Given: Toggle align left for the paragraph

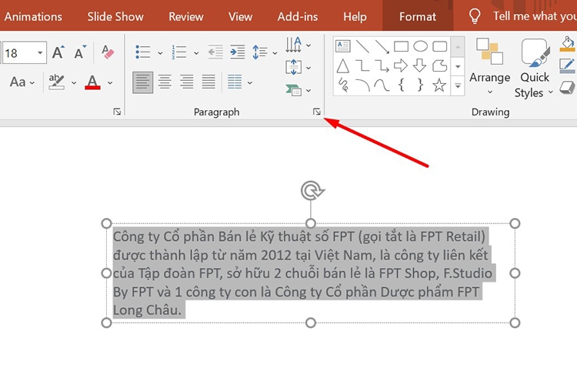Looking at the screenshot, I should coord(143,82).
